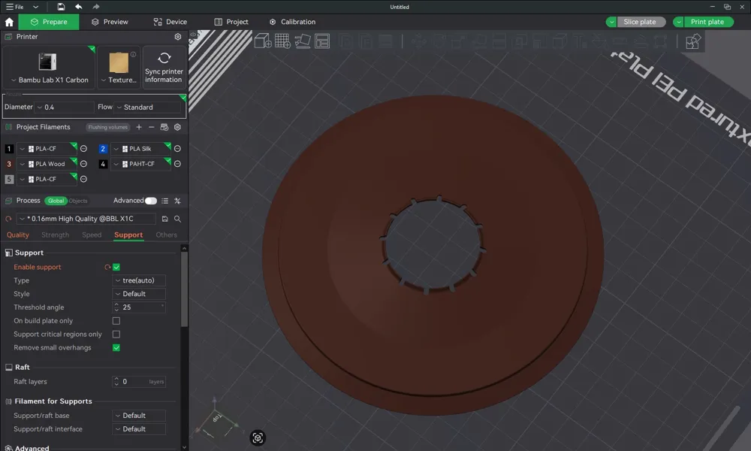
Task: Open the Speed settings tab
Action: click(x=92, y=235)
